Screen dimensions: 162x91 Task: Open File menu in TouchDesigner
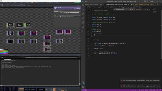[x=1, y=3]
